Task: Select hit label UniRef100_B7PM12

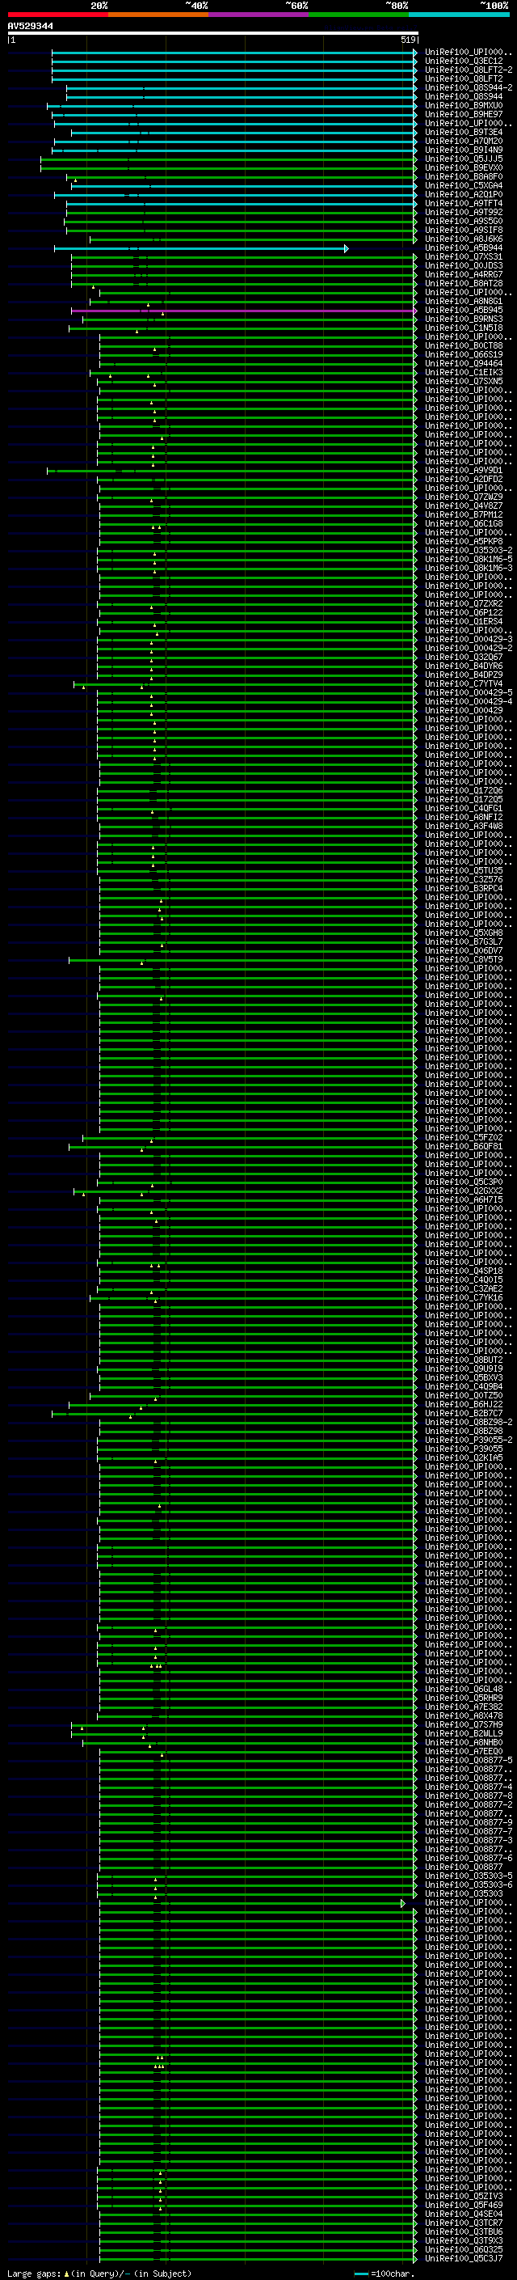Action: (x=464, y=515)
